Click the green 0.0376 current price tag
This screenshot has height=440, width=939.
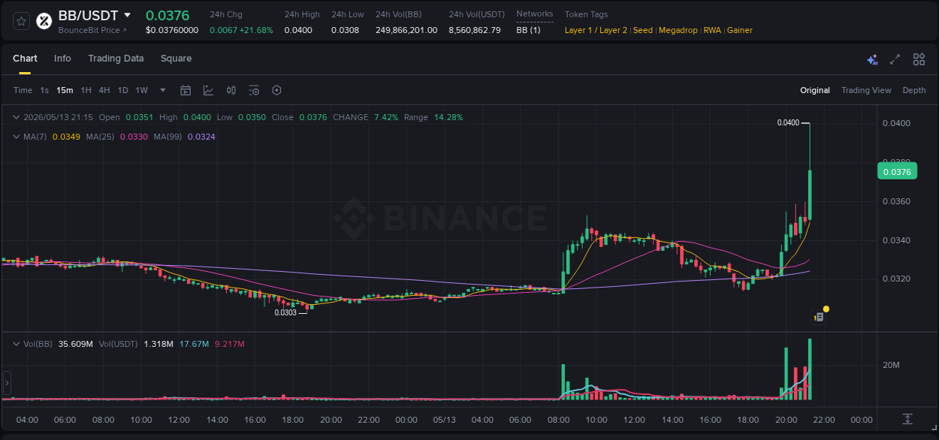[896, 172]
